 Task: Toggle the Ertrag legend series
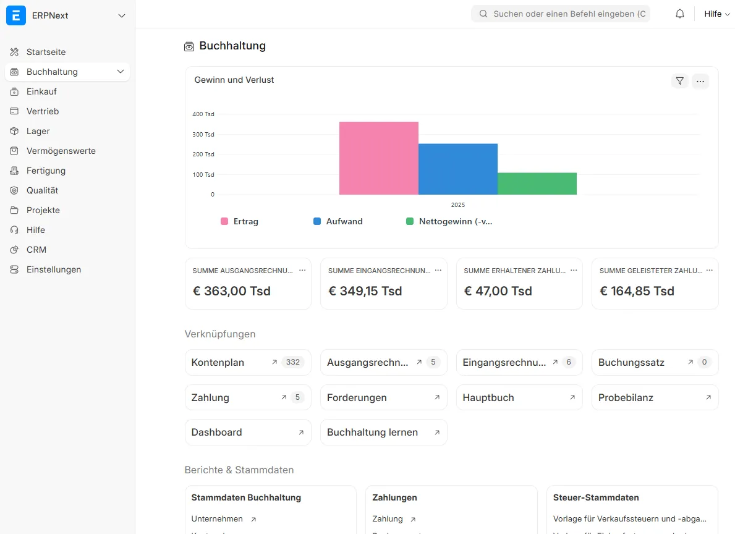(x=240, y=221)
